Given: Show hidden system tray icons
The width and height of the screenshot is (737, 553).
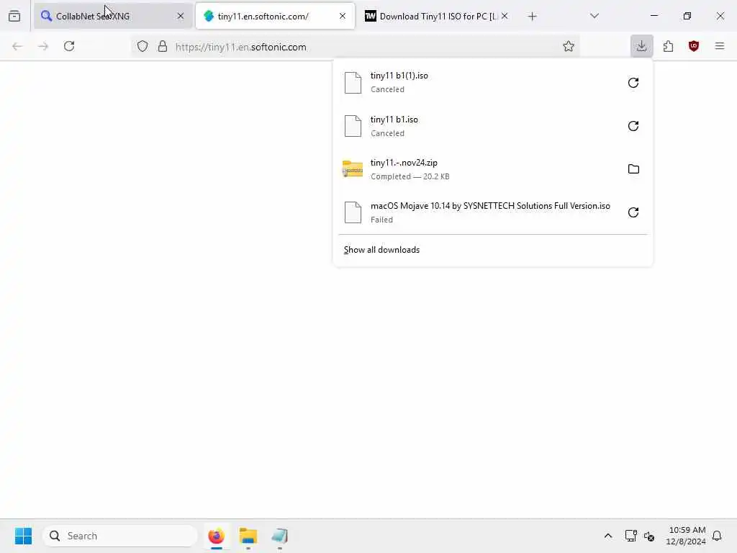Looking at the screenshot, I should point(607,536).
